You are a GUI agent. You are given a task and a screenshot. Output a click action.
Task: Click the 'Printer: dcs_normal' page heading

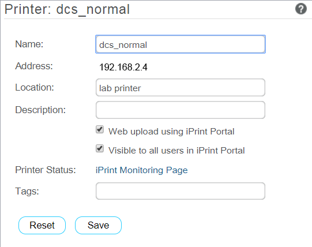tap(67, 9)
